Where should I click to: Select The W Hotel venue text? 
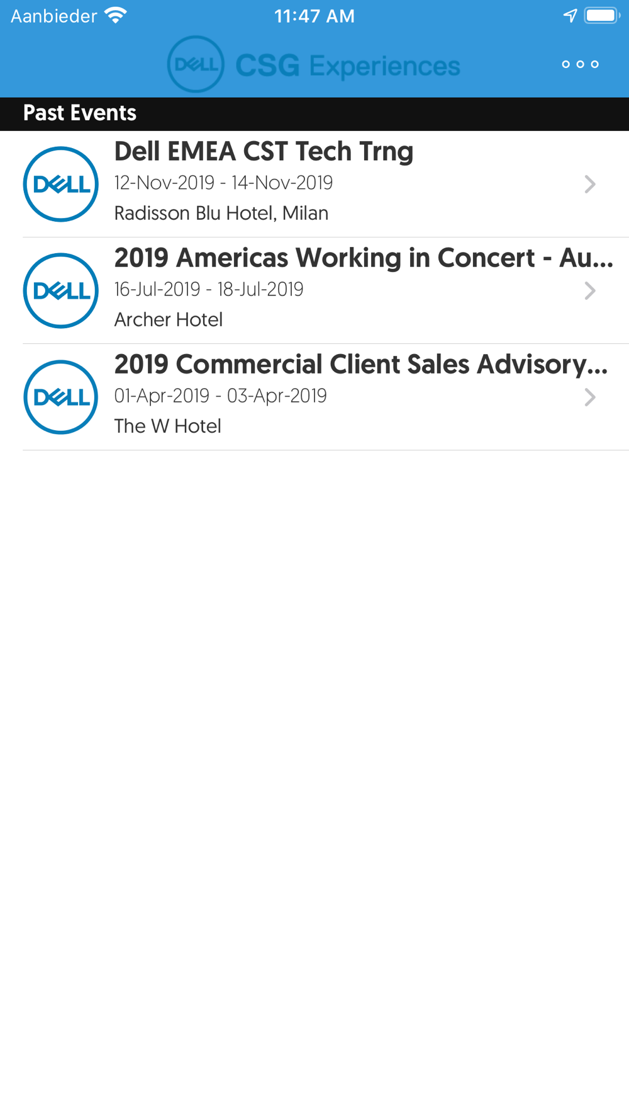(x=167, y=426)
